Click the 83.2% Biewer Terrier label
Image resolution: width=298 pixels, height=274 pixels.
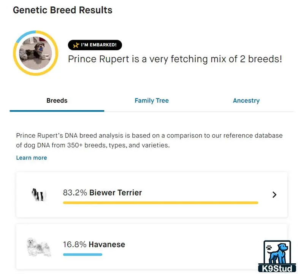(103, 193)
